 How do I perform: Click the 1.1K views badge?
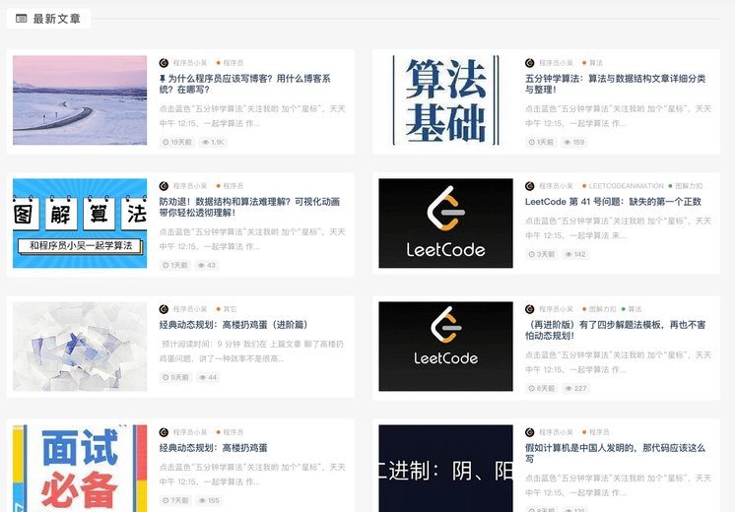pyautogui.click(x=213, y=142)
